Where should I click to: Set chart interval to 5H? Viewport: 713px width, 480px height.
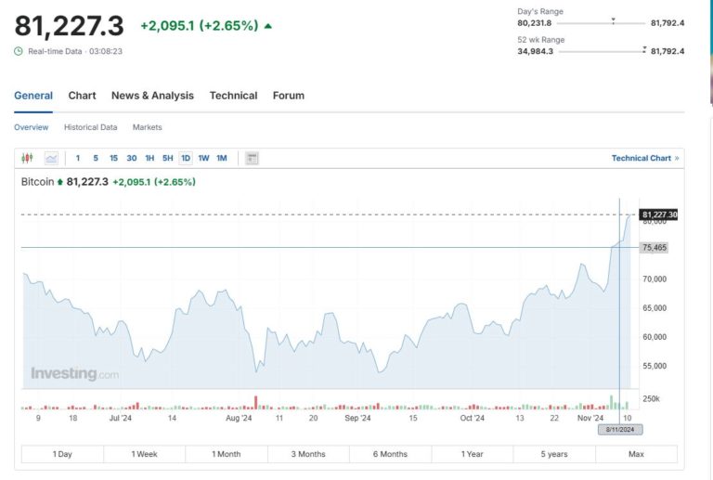tap(167, 158)
